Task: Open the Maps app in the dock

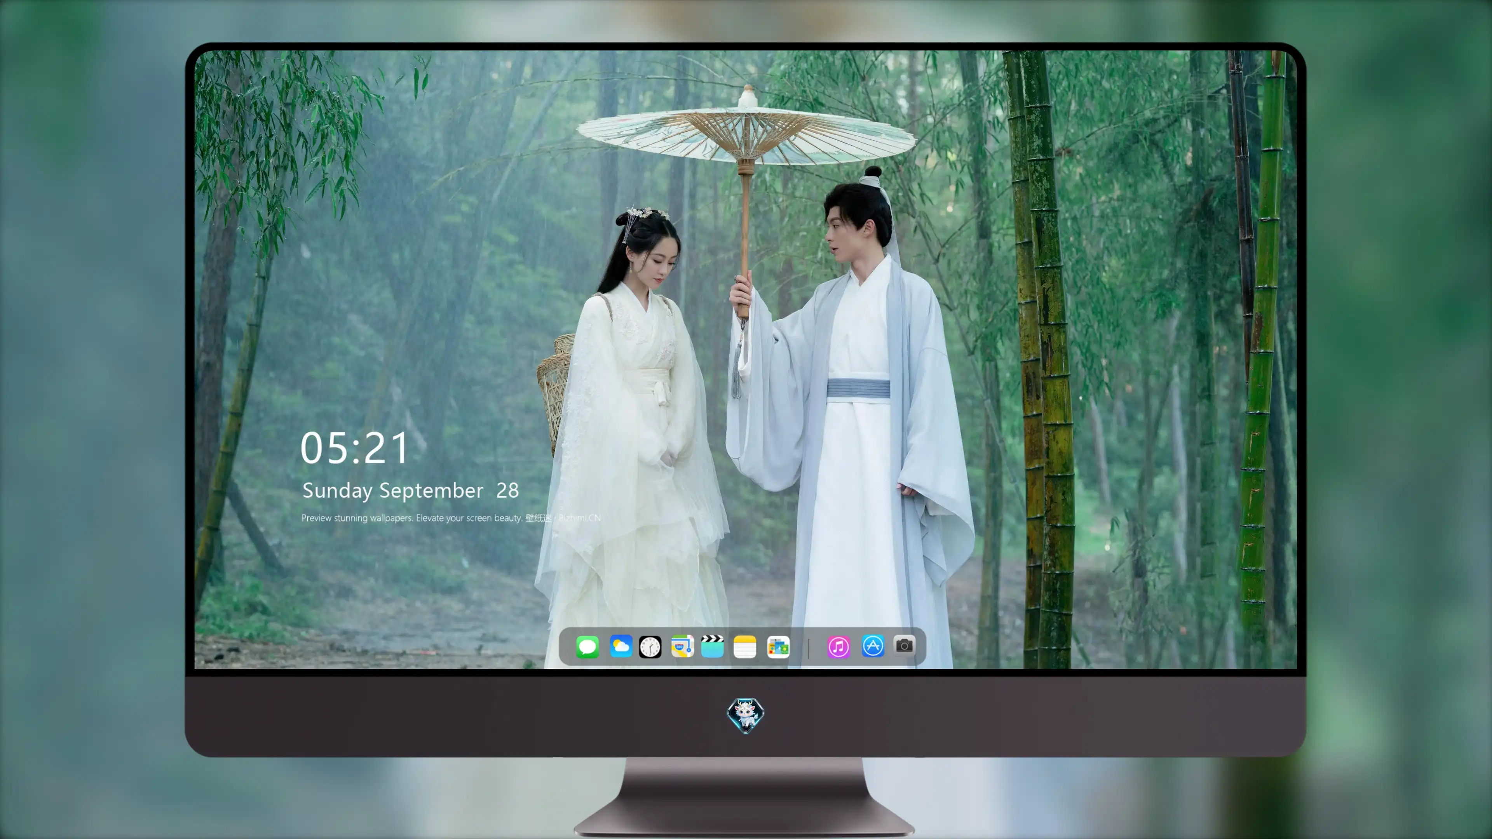Action: pos(682,646)
